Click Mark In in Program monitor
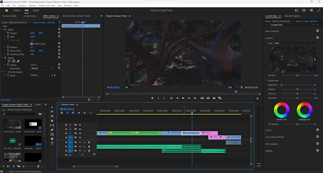 (158, 98)
